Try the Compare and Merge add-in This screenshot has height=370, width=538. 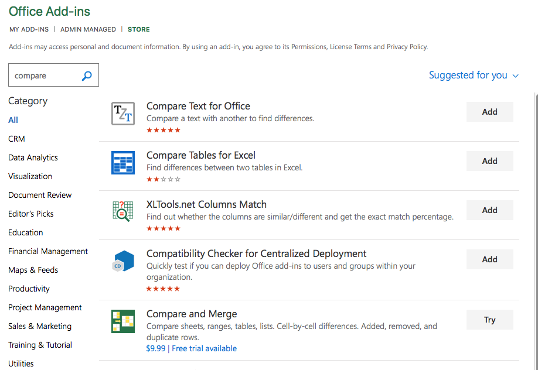489,320
